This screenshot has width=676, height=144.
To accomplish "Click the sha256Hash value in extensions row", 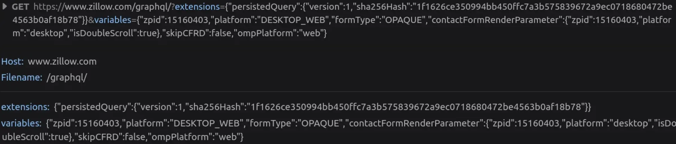I will click(415, 107).
